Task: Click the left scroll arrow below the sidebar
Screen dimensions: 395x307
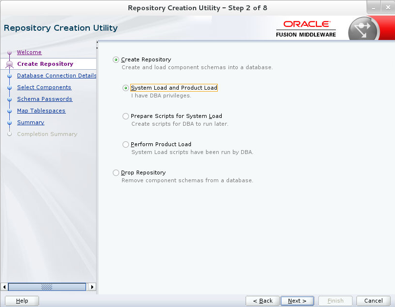Action: tap(4, 287)
